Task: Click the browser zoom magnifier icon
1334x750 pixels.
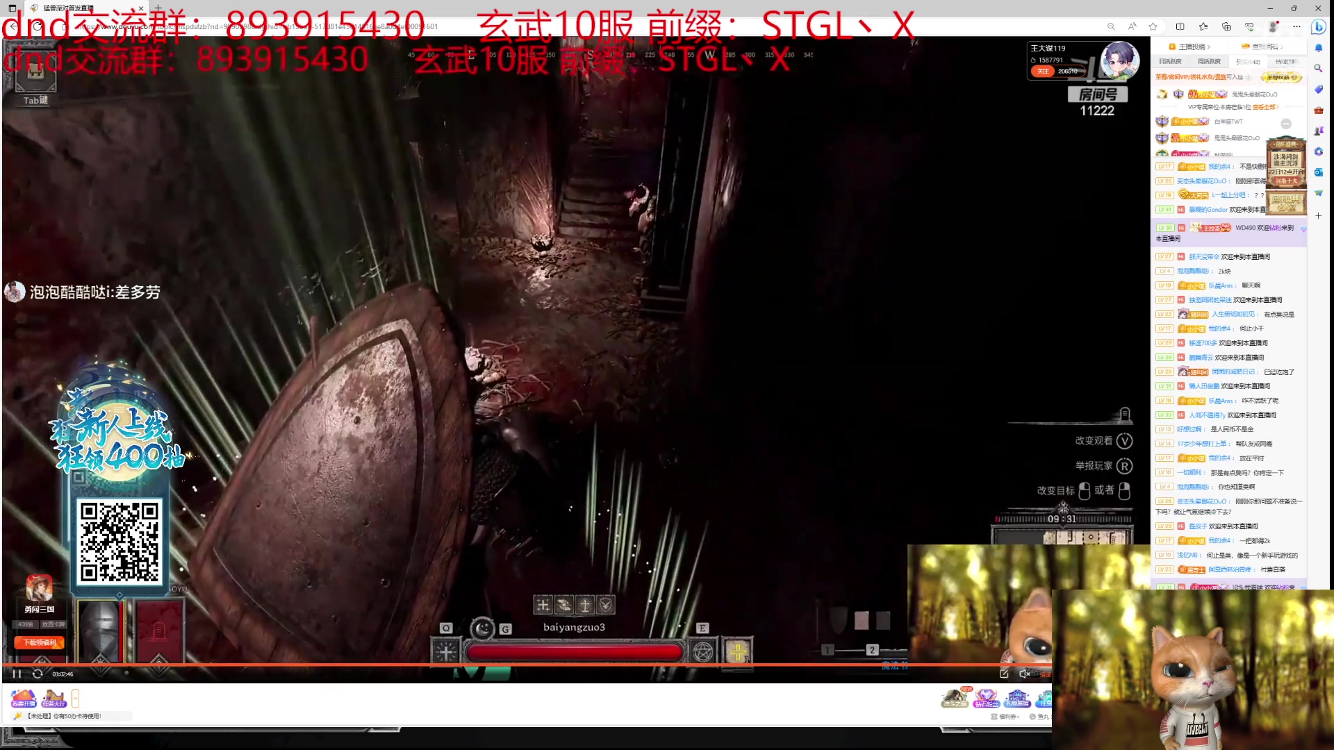Action: pos(1111,26)
